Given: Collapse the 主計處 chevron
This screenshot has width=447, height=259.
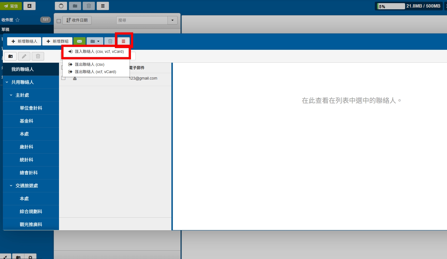Looking at the screenshot, I should click(11, 95).
